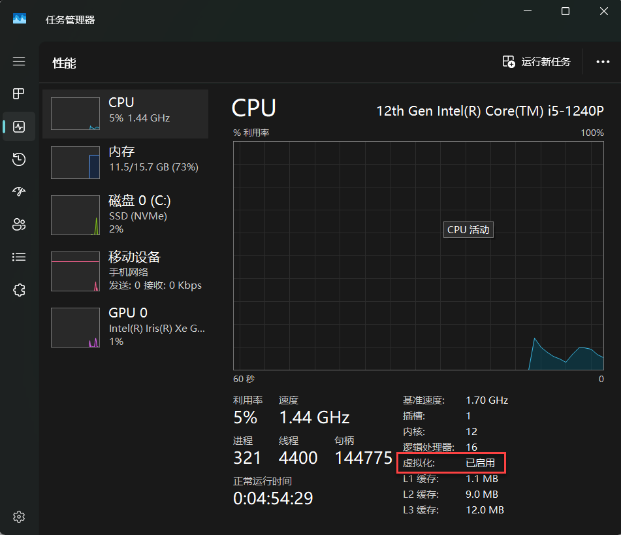Image resolution: width=621 pixels, height=535 pixels.
Task: Open Task Manager settings gear
Action: click(x=19, y=517)
